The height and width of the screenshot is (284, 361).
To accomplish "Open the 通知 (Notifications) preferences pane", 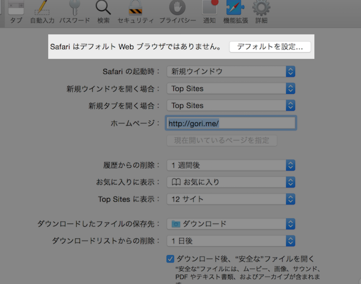I will click(209, 12).
